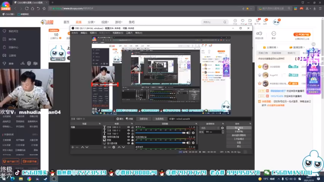Remove the selected scene with the minus icon
Viewport: 324px width, 182px height.
pos(77,147)
